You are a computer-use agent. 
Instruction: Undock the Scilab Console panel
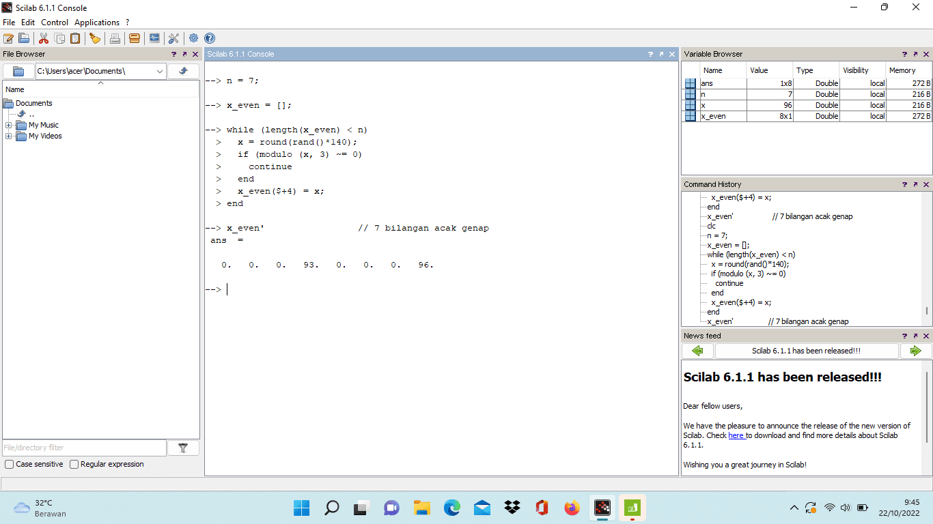pyautogui.click(x=662, y=54)
